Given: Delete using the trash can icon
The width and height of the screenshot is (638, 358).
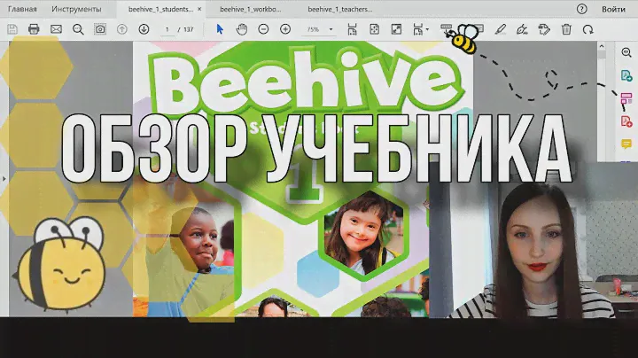Looking at the screenshot, I should tap(566, 29).
